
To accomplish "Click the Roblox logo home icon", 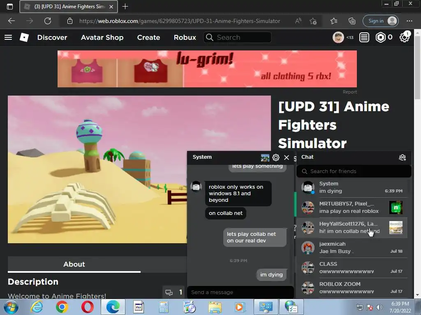I will 24,37.
